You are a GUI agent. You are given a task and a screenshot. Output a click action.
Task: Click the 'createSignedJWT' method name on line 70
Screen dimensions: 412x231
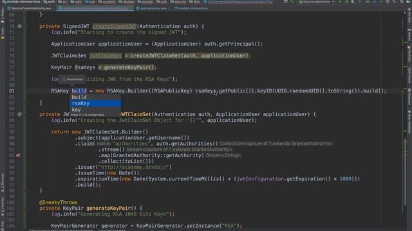pyautogui.click(x=115, y=26)
